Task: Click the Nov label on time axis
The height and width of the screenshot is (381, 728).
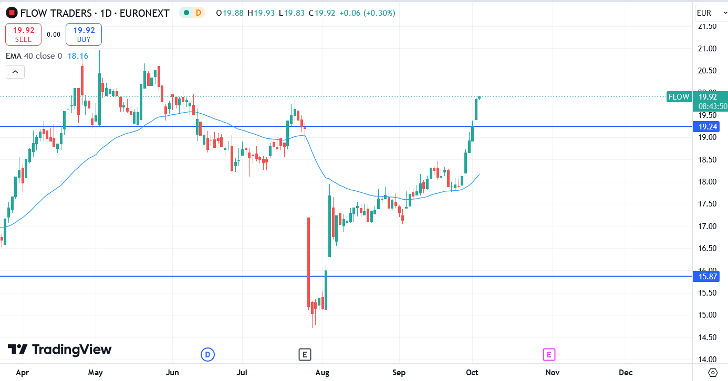Action: [x=552, y=373]
